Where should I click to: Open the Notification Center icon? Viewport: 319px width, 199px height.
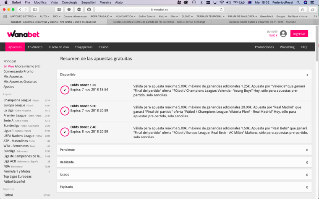(312, 3)
